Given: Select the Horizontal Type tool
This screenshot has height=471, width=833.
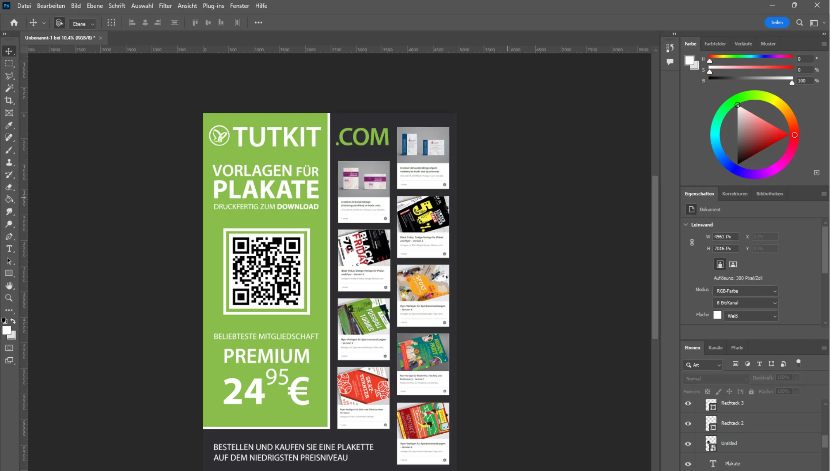Looking at the screenshot, I should (x=9, y=249).
